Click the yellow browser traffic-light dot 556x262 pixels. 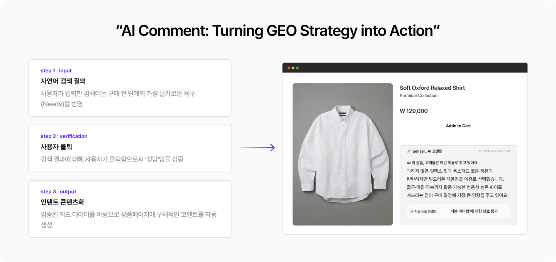293,67
